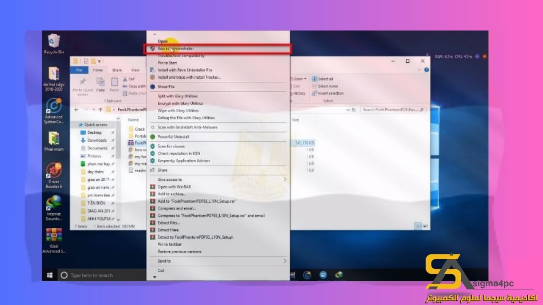Viewport: 543px width, 305px height.
Task: Expand the Give access to submenu
Action: [218, 180]
